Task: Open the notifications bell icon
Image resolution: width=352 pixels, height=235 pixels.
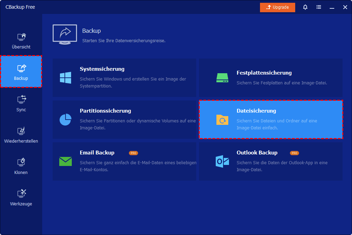Action: (305, 7)
